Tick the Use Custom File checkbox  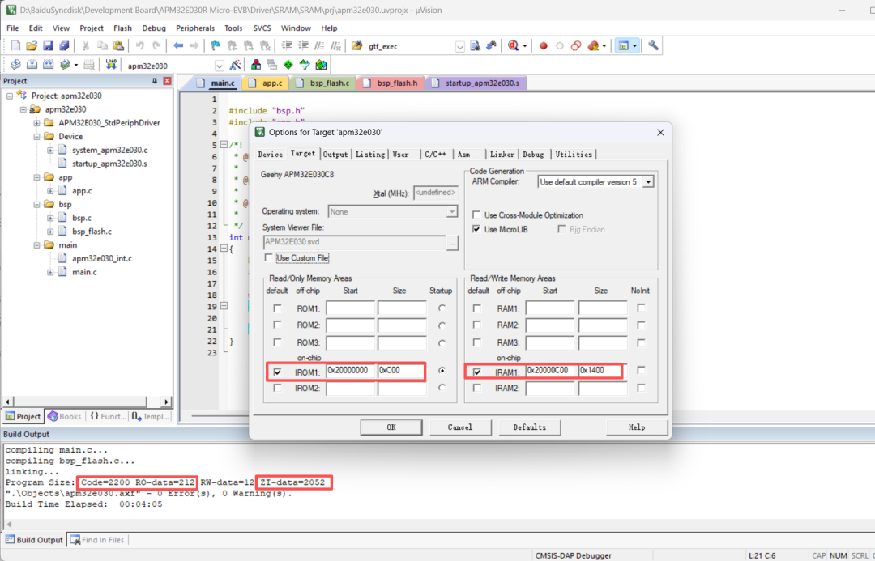click(269, 258)
